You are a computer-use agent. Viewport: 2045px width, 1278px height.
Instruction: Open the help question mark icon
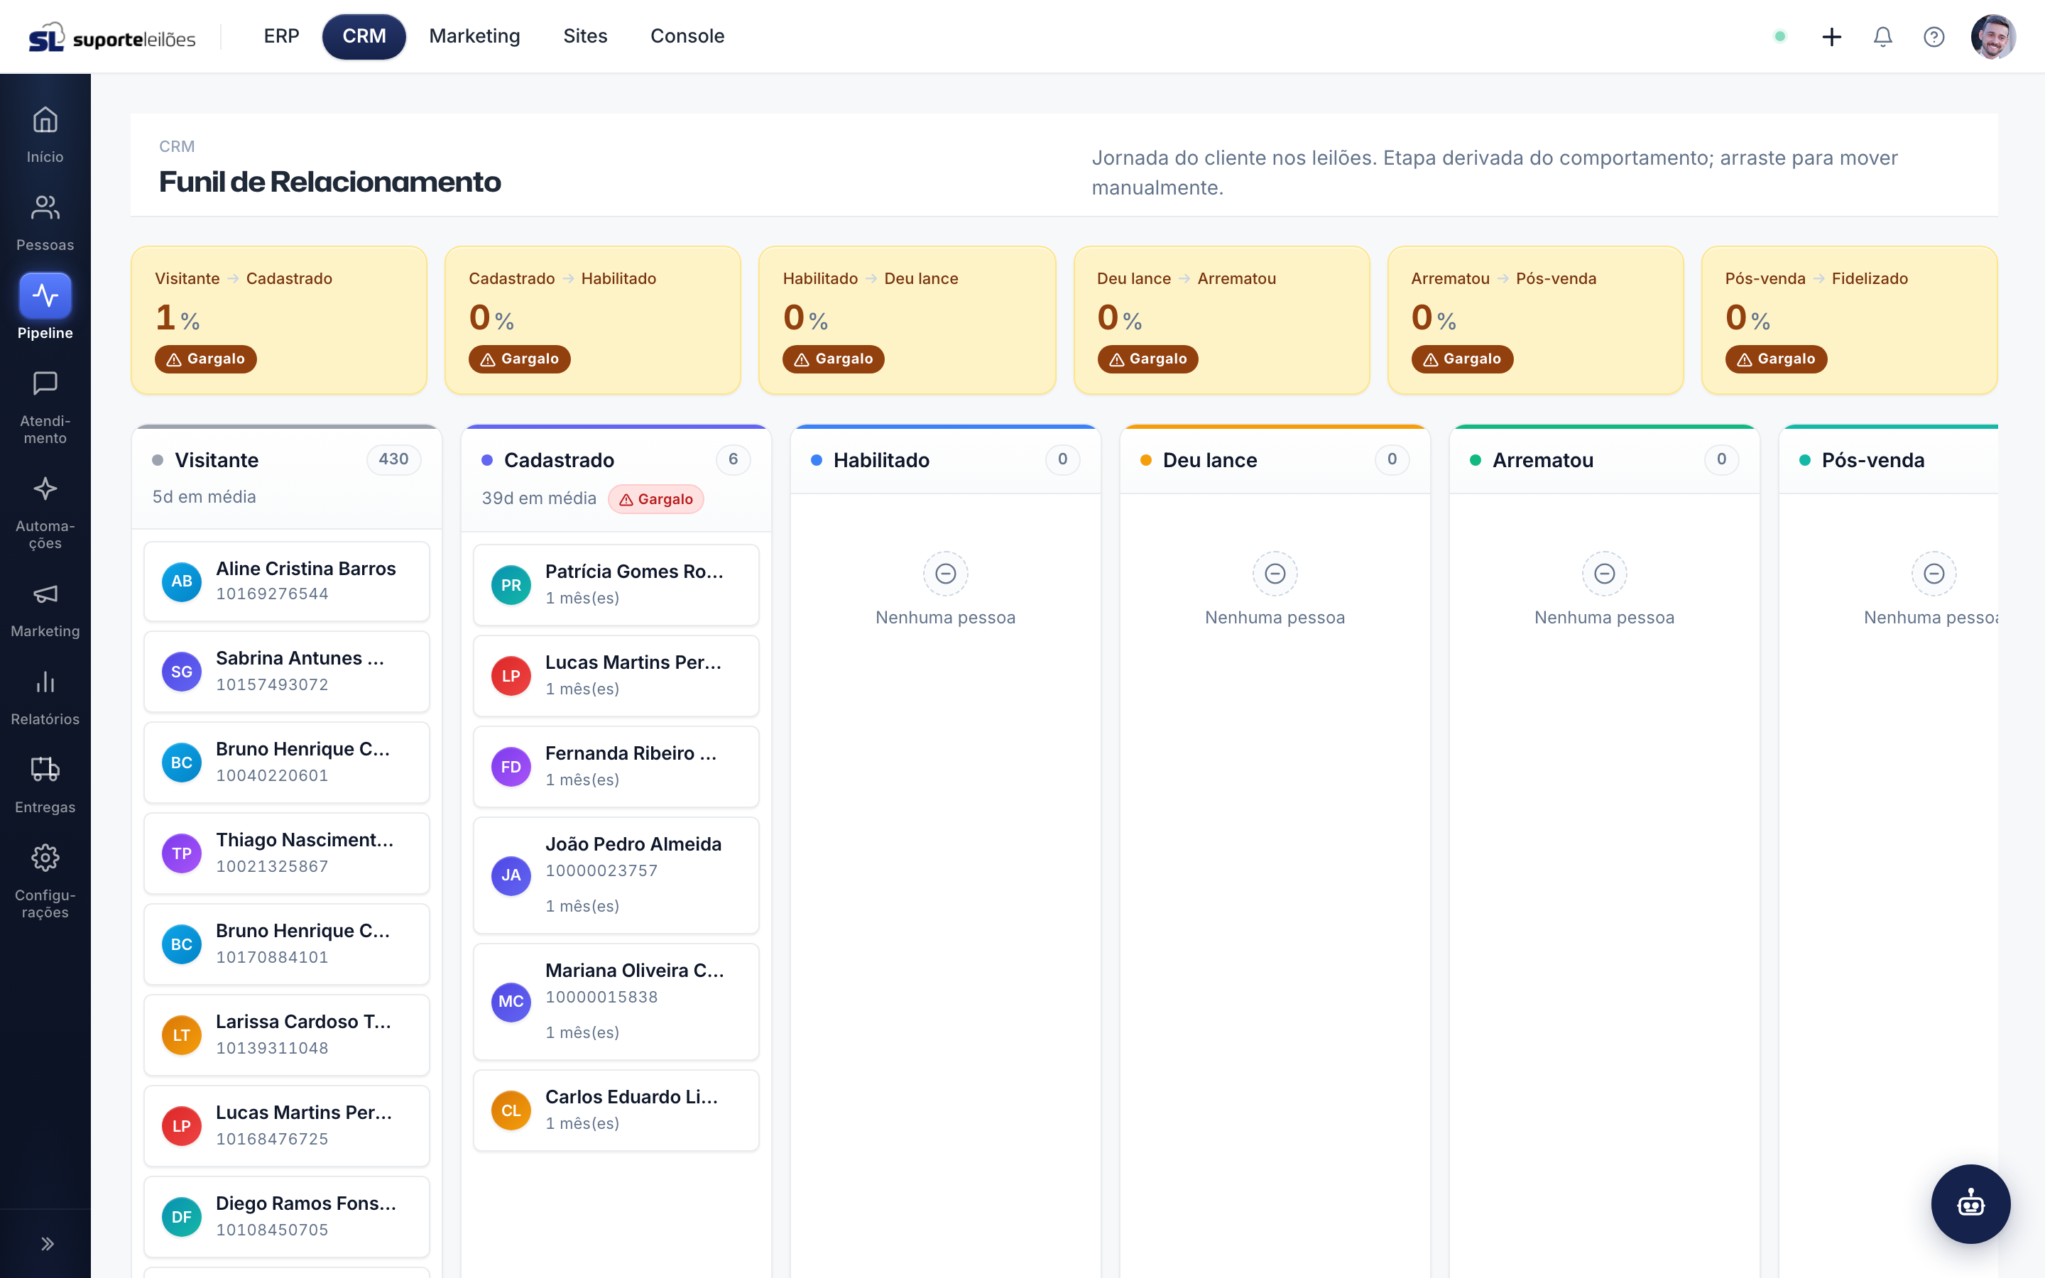(x=1934, y=36)
